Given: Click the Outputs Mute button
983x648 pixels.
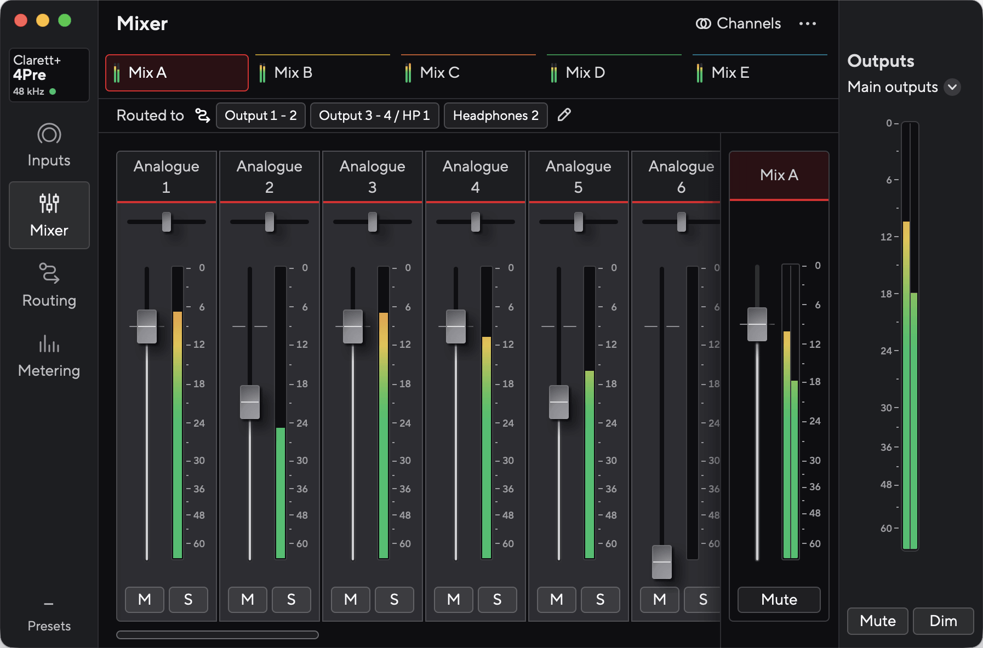Looking at the screenshot, I should coord(878,621).
